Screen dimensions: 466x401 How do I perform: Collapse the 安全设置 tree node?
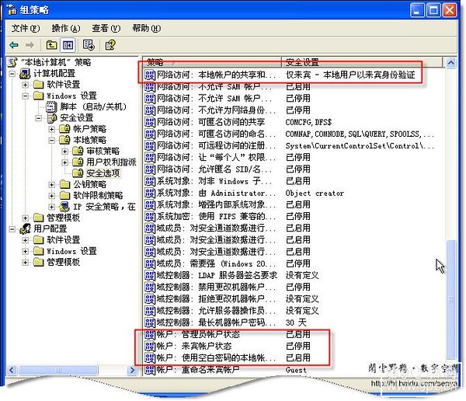(x=39, y=118)
